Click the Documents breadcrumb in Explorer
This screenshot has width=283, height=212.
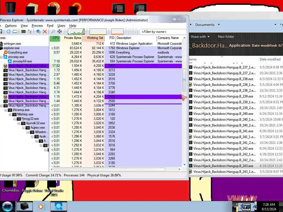[x=205, y=25]
